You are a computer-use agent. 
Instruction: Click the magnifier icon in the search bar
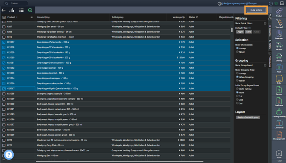(6, 3)
